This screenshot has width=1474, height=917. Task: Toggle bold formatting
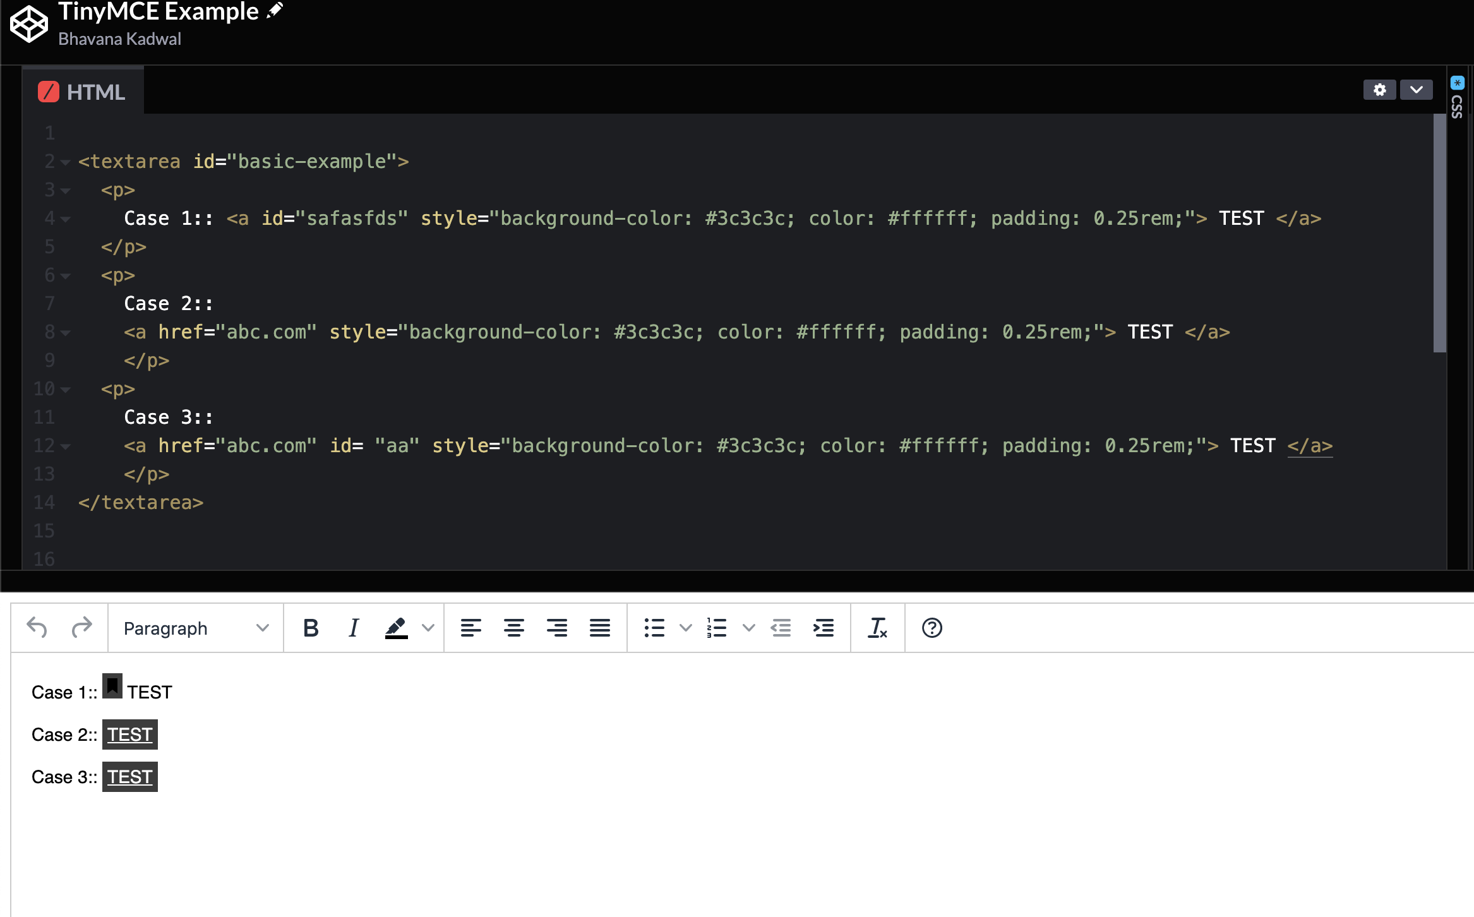[310, 628]
